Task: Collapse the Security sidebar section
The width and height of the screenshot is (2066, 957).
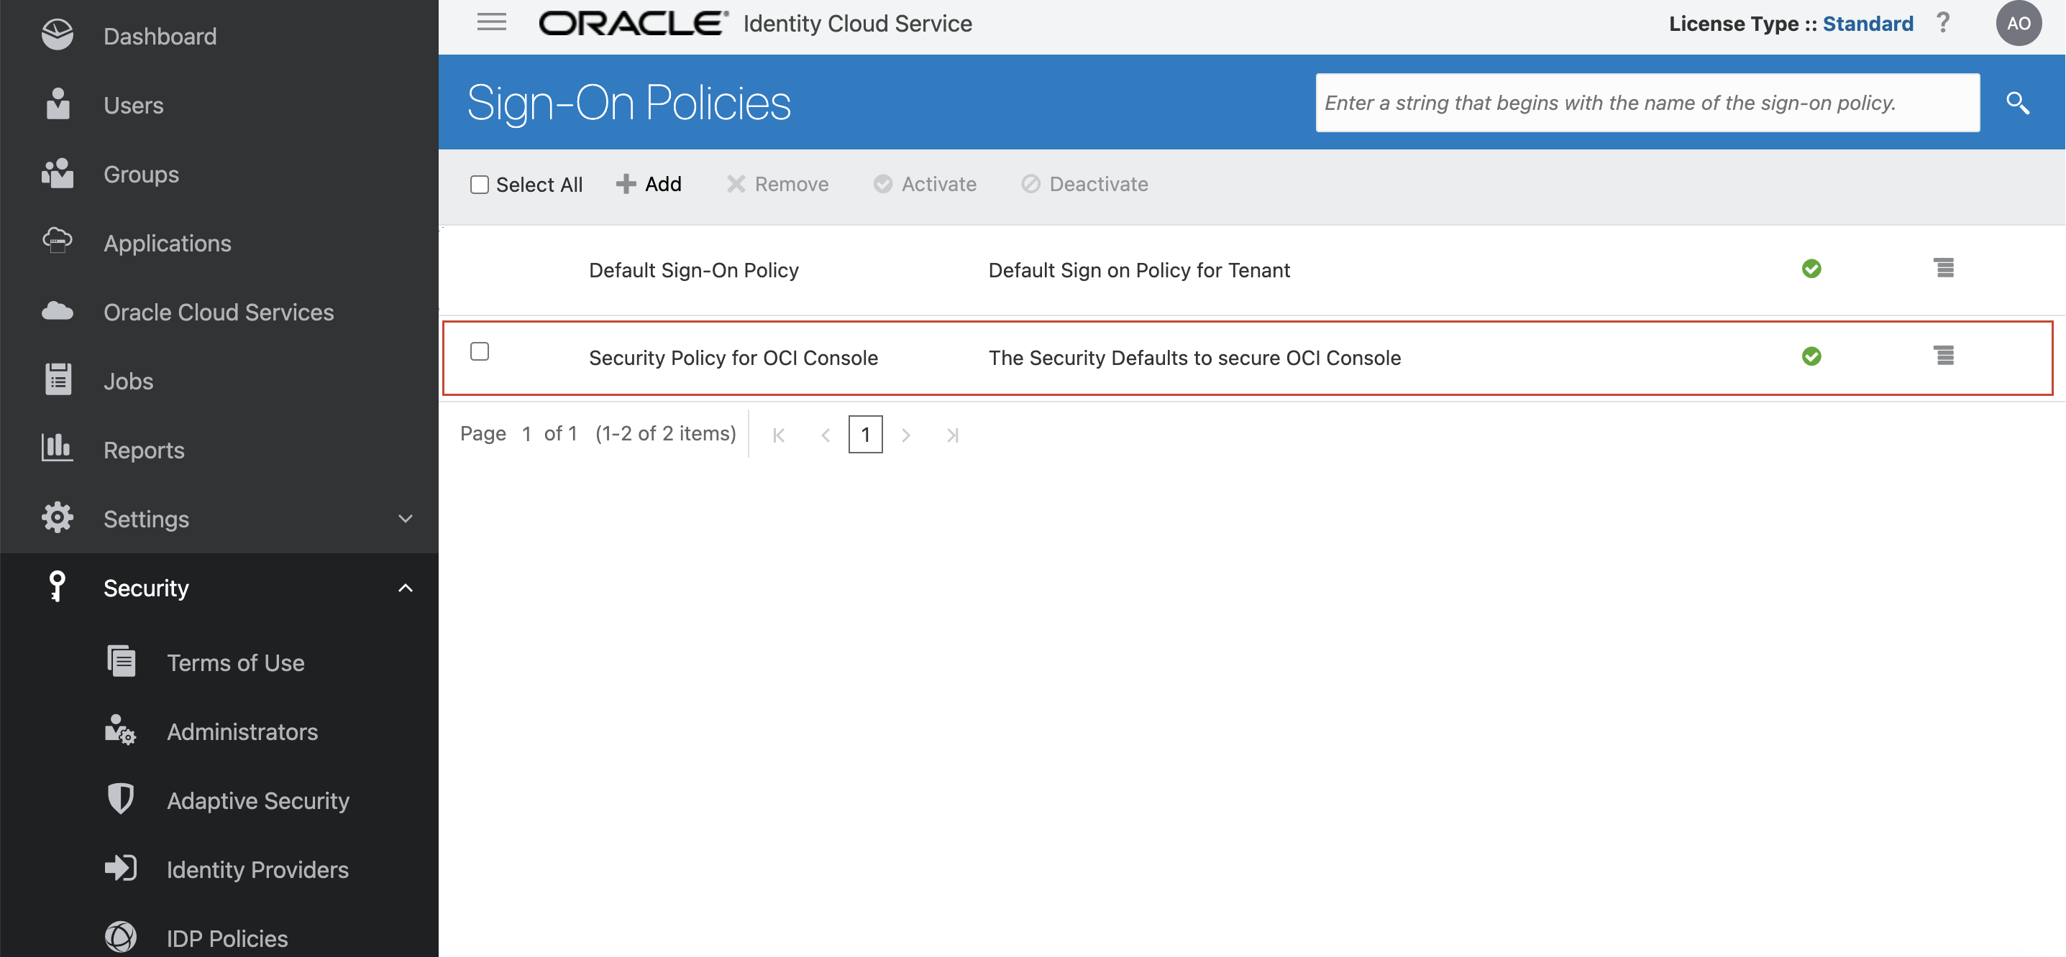Action: click(406, 588)
